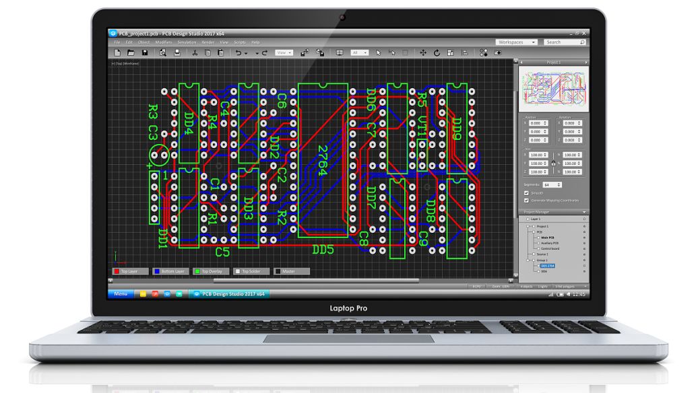The image size is (698, 393).
Task: Open the File menu
Action: coord(117,42)
